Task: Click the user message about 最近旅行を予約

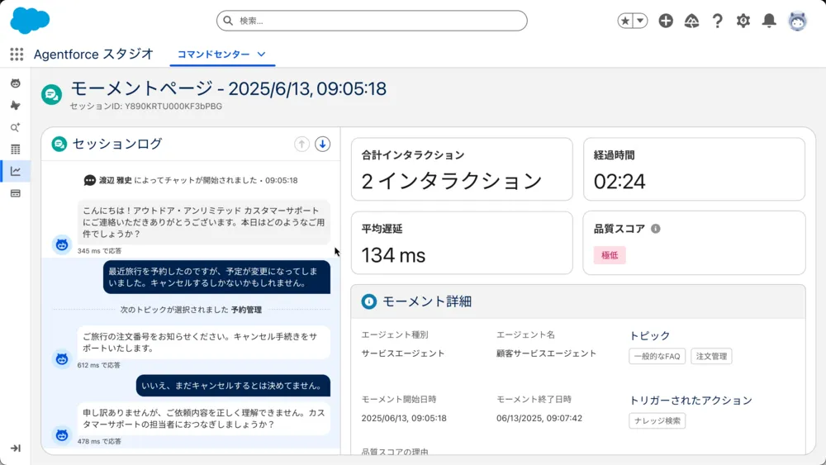Action: [216, 277]
